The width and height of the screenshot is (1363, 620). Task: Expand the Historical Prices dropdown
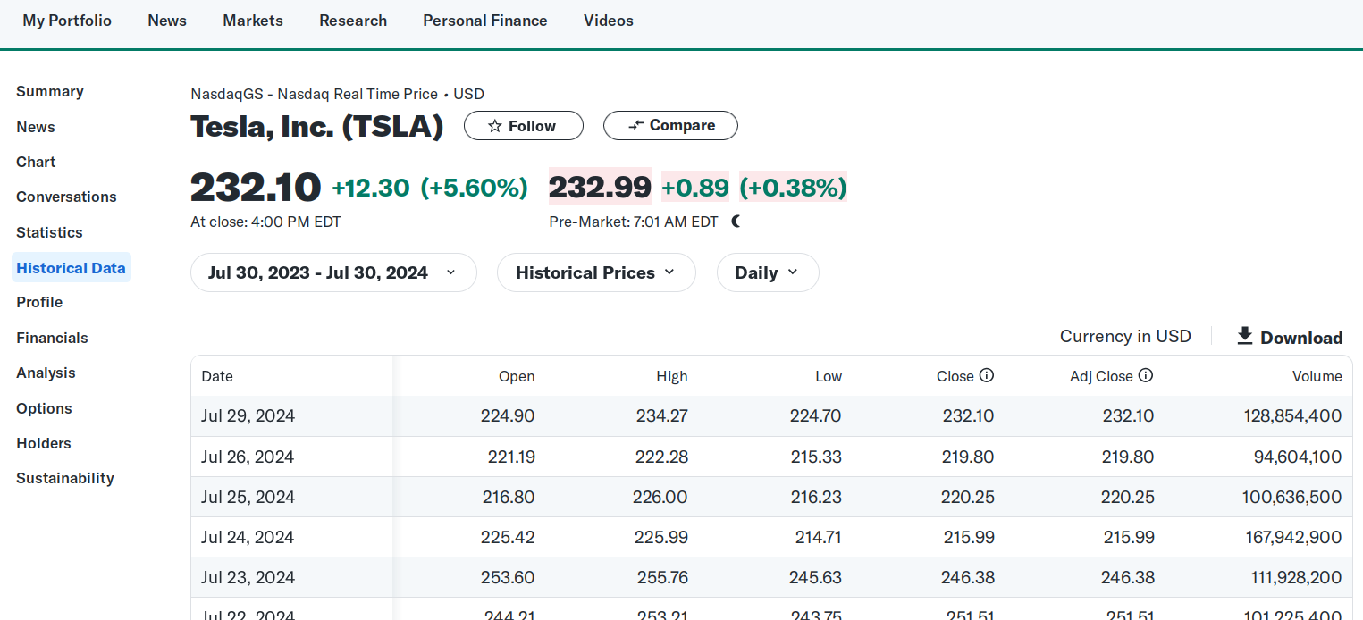595,273
